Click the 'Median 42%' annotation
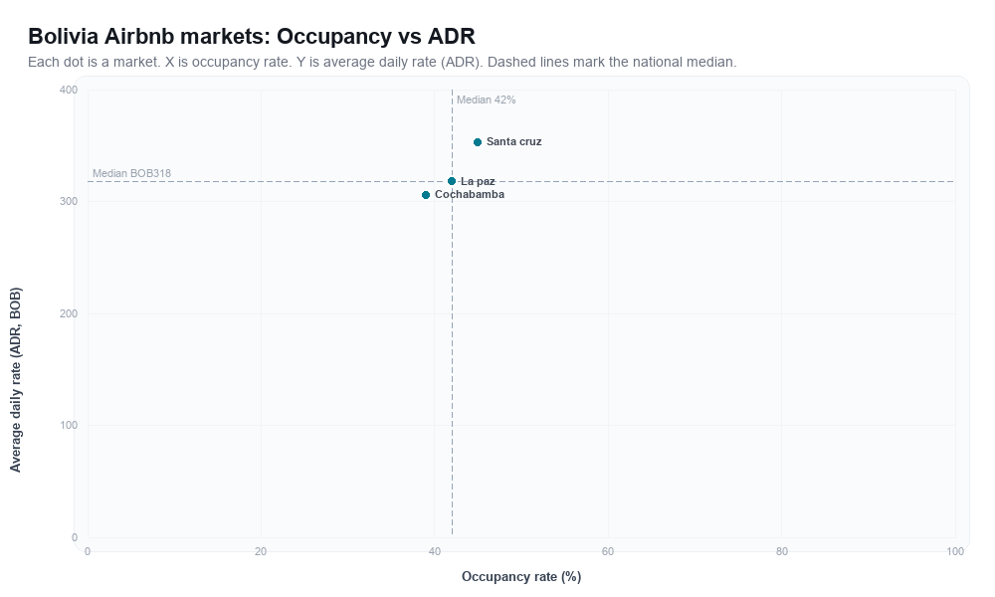The width and height of the screenshot is (995, 597). click(x=487, y=99)
